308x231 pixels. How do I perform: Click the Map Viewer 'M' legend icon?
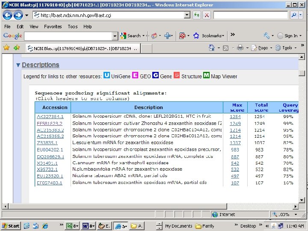click(206, 76)
